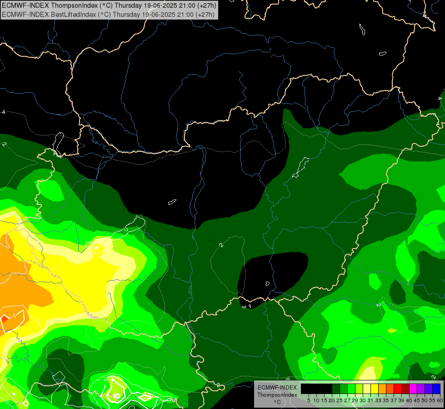
Task: Pick the purple 45–50 legend swatch
Action: (x=421, y=389)
